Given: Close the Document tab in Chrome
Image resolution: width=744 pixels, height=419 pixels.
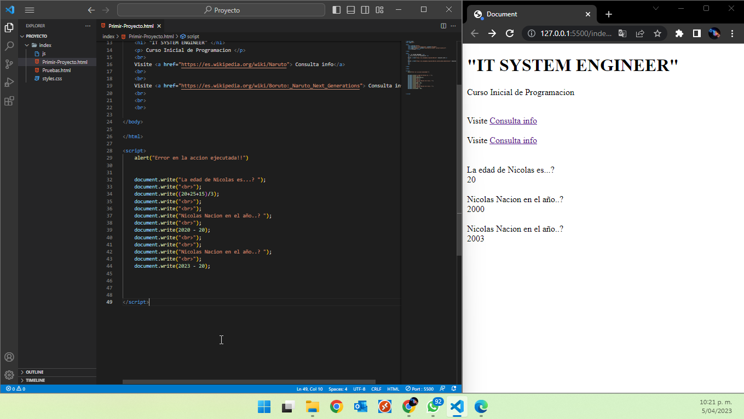Looking at the screenshot, I should click(x=588, y=14).
